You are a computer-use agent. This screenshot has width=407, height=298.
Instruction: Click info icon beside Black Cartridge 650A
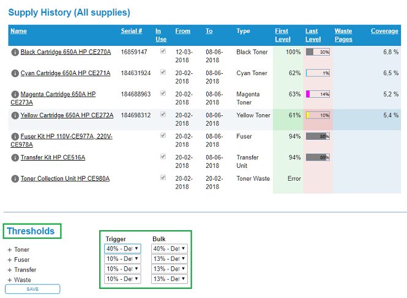point(15,53)
